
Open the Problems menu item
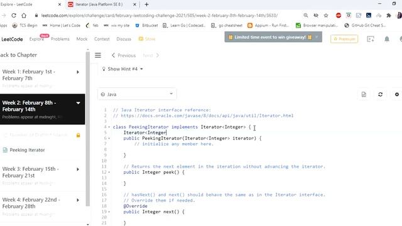pos(60,39)
